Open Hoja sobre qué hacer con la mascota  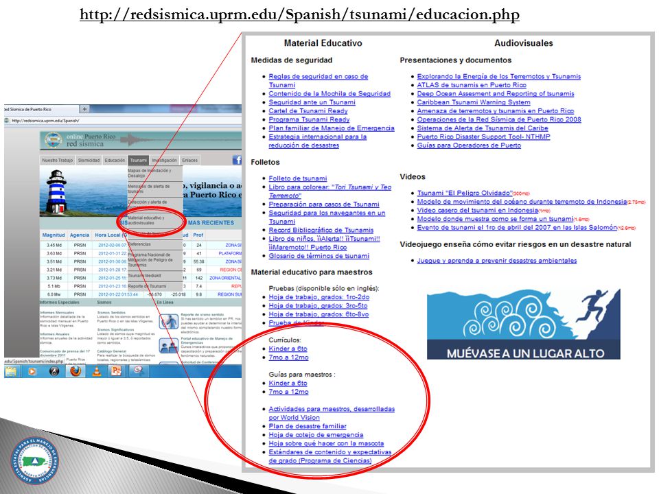[326, 443]
